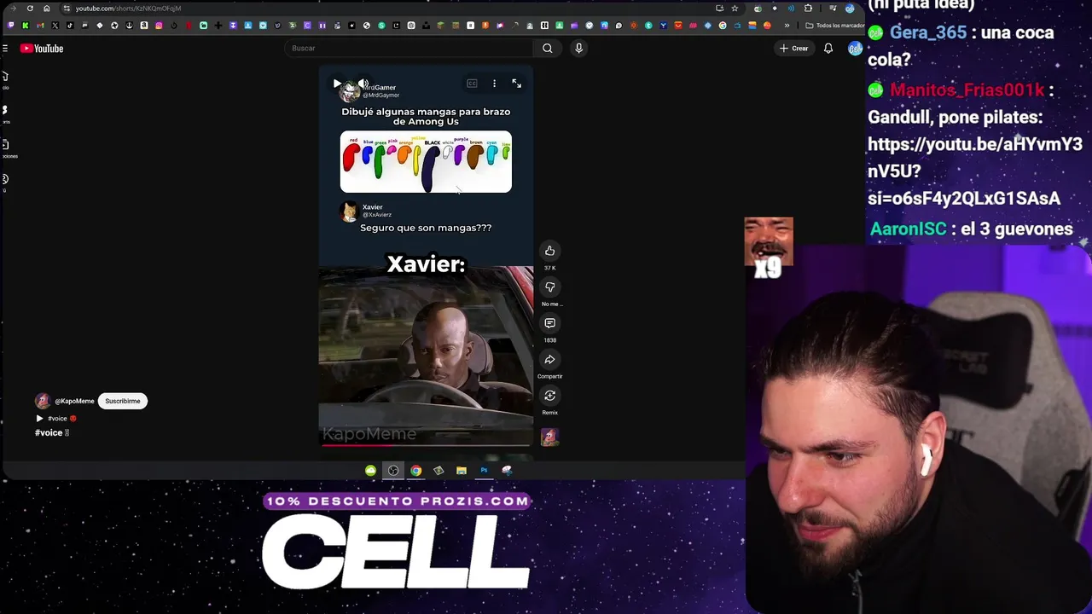Click the search magnifier button
Viewport: 1092px width, 614px height.
tap(548, 49)
